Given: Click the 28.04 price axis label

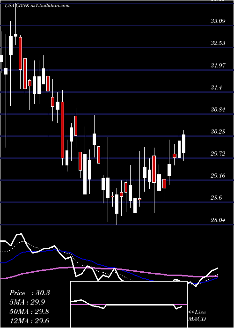Looking at the screenshot, I should coord(218,220).
